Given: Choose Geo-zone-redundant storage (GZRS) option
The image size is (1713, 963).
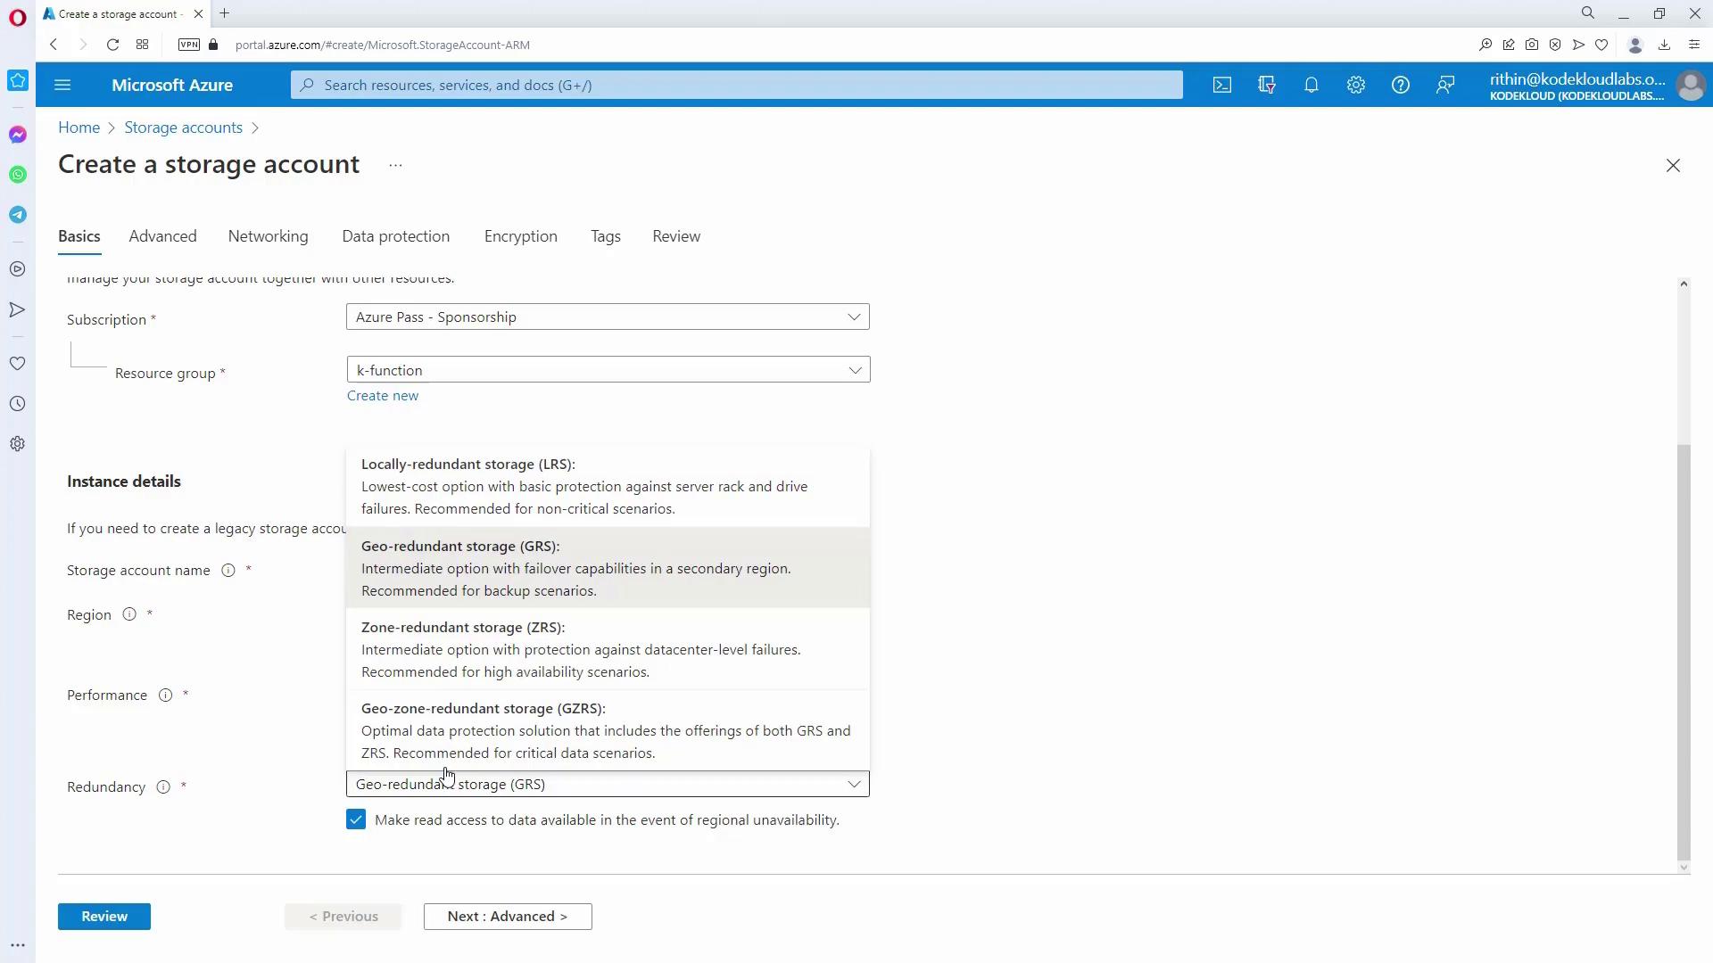Looking at the screenshot, I should coord(607,730).
